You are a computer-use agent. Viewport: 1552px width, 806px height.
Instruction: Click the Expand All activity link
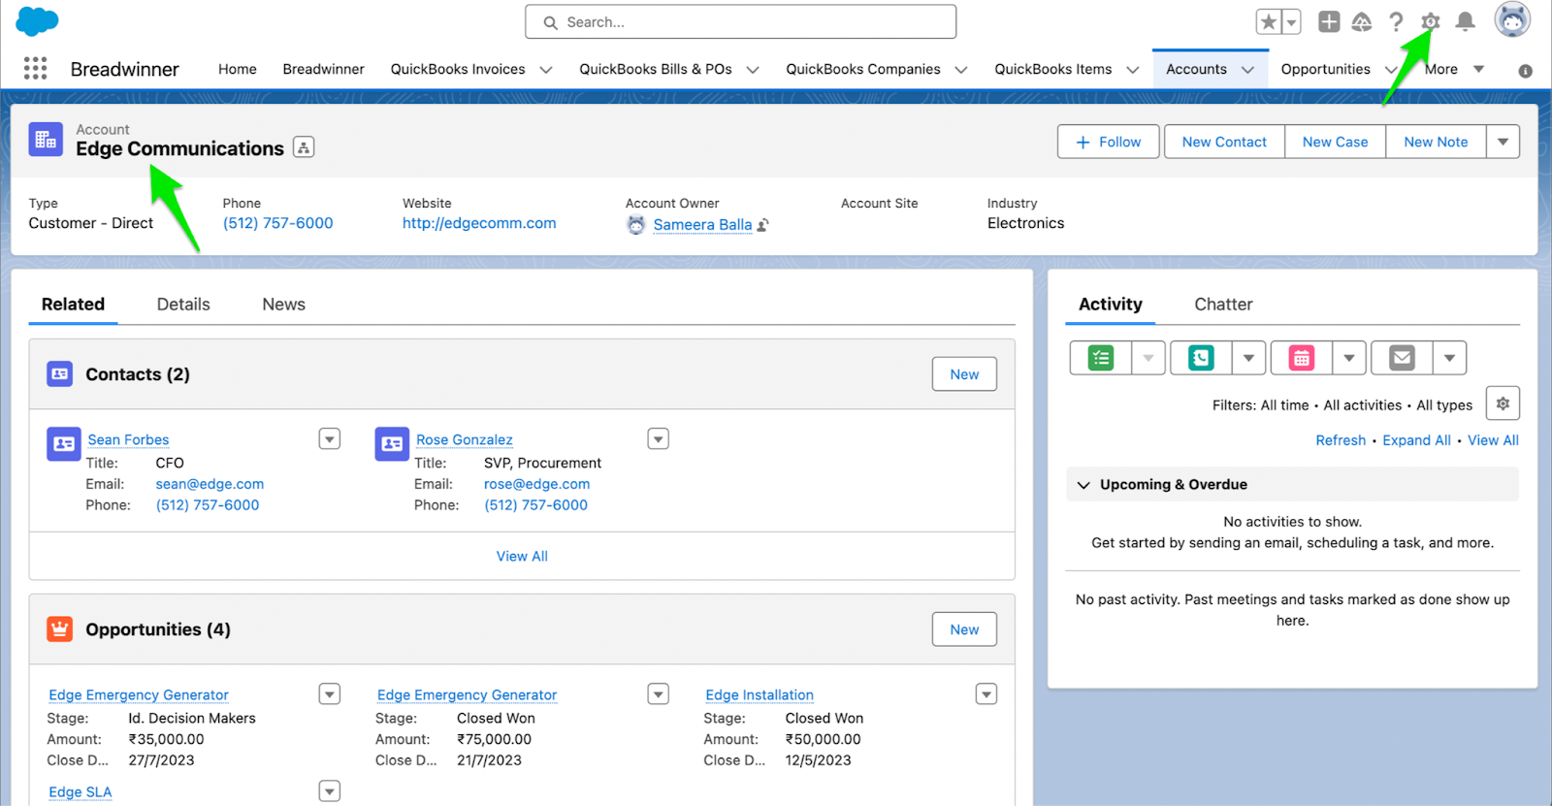[x=1416, y=440]
